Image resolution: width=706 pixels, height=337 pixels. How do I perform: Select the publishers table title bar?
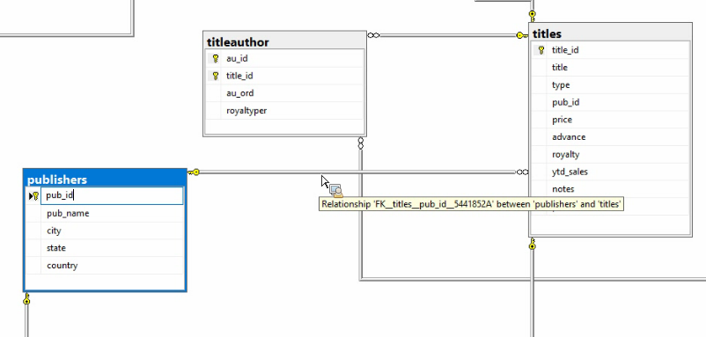coord(105,179)
